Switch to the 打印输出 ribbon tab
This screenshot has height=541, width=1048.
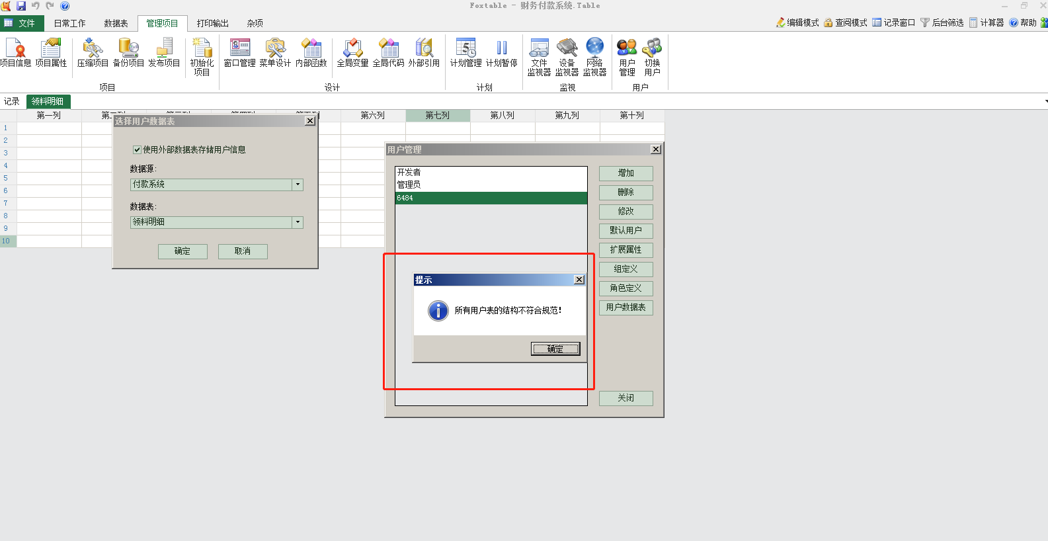(x=212, y=23)
